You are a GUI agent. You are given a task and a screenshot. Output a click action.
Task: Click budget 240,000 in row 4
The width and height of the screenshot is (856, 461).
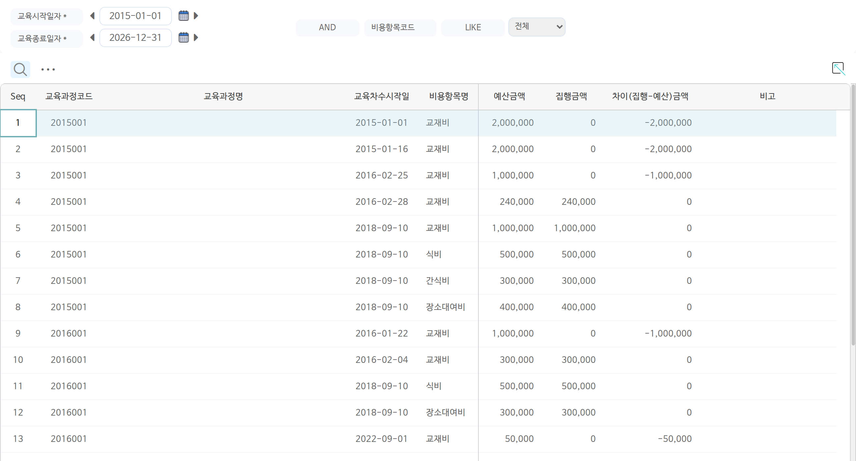[516, 202]
